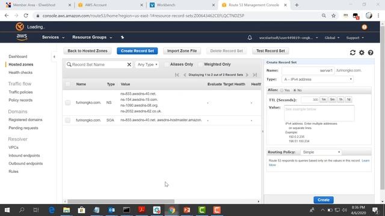Bookmark this page with the star icon

(333, 16)
